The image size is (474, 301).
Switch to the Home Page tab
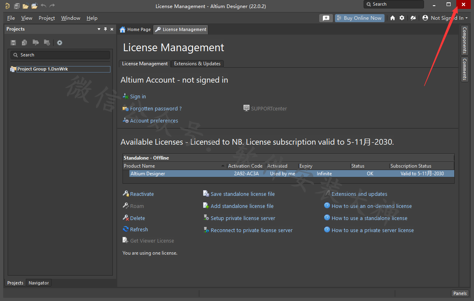[x=135, y=29]
